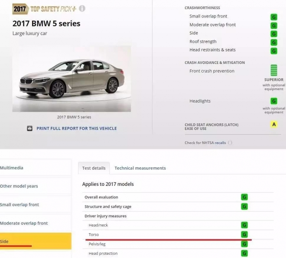Click the G badge in Overall evaluation row
Screen dimensions: 286x258
(244, 197)
